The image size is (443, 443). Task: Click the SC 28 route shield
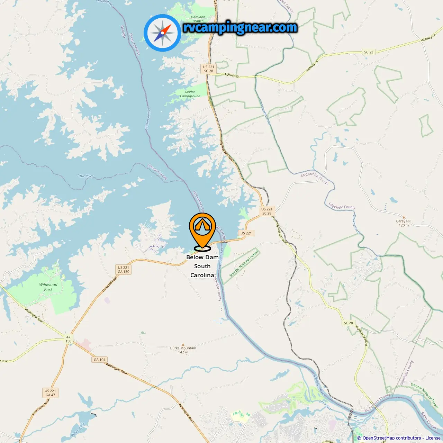coord(349,323)
